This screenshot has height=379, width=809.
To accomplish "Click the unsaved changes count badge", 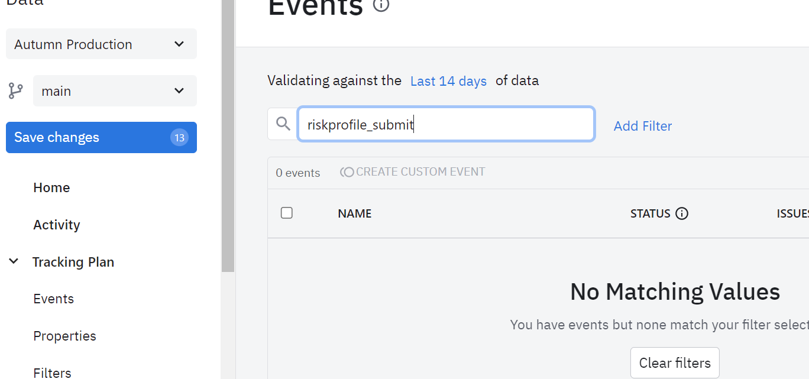I will [179, 138].
